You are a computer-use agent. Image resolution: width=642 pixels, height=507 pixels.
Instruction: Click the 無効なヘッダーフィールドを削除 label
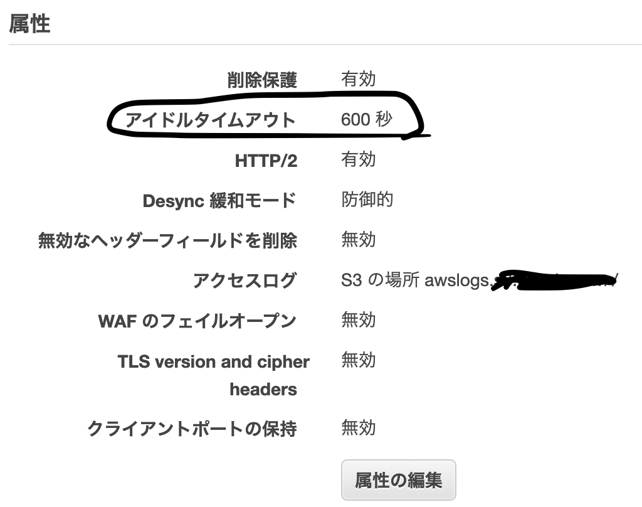tap(168, 240)
